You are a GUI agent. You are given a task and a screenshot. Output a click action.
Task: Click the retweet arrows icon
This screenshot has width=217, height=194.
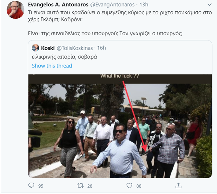[80, 186]
